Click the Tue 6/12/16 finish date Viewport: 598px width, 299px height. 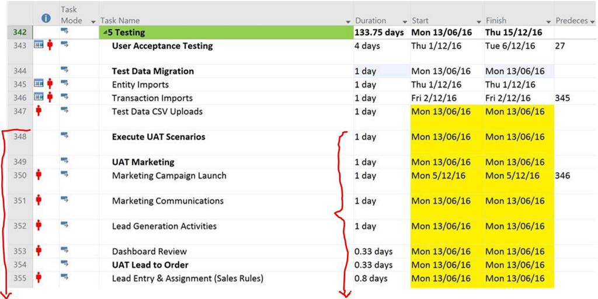pyautogui.click(x=510, y=46)
